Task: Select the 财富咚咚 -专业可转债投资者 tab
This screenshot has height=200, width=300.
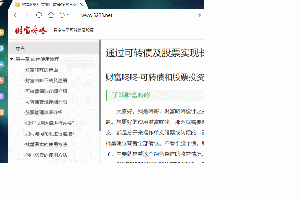Action: tap(49, 4)
